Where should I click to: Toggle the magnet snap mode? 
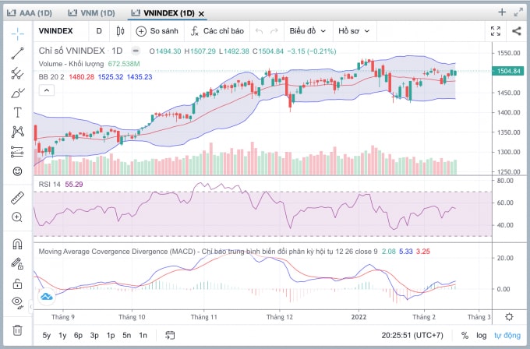tap(18, 244)
